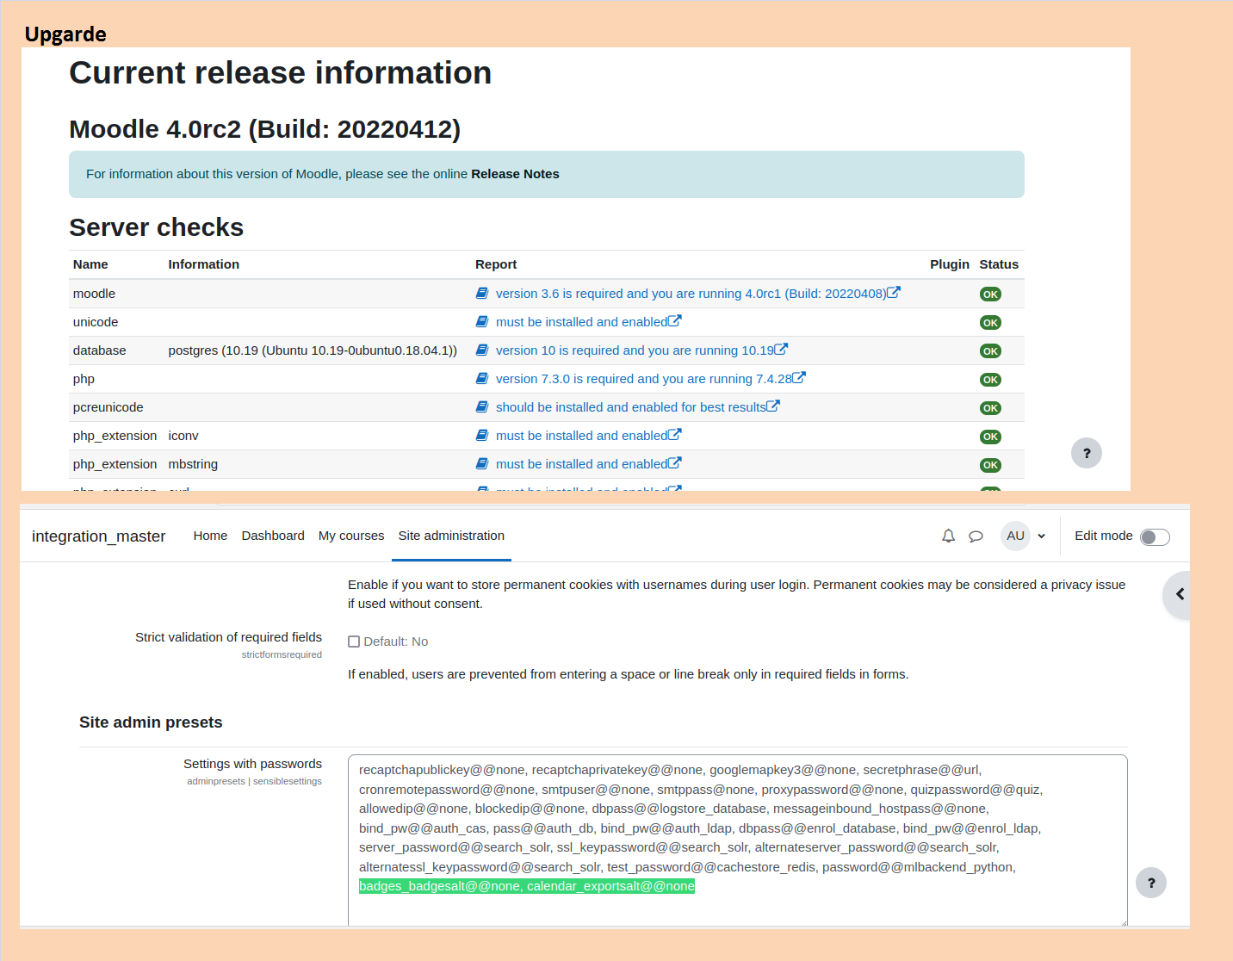Click the 'iconv' information cell

(x=183, y=436)
